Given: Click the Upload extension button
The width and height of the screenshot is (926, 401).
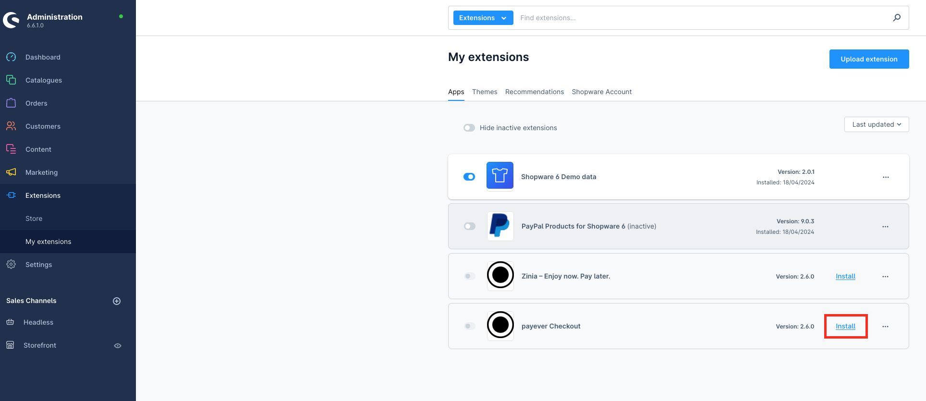Looking at the screenshot, I should pyautogui.click(x=869, y=59).
